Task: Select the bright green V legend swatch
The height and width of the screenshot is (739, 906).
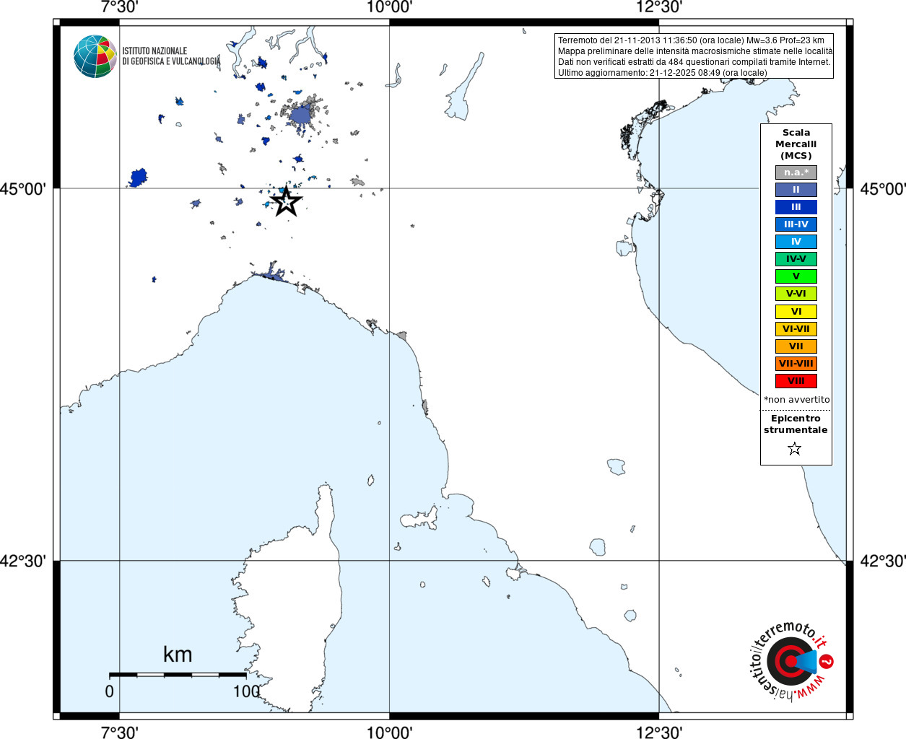Action: click(796, 276)
